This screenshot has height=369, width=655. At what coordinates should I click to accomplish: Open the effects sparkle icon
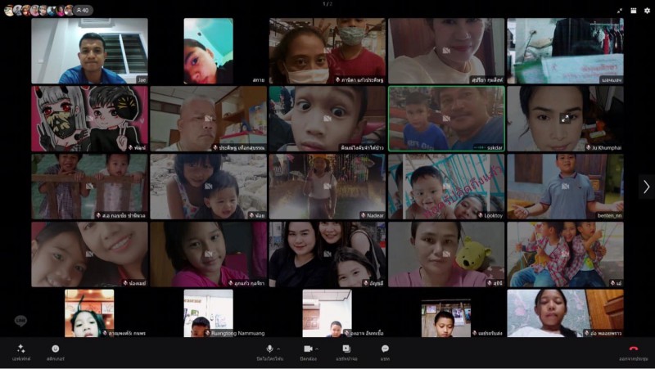[x=20, y=349]
